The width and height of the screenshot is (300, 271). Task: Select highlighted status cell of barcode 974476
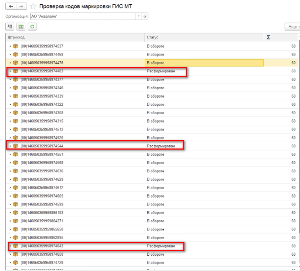tap(204, 63)
